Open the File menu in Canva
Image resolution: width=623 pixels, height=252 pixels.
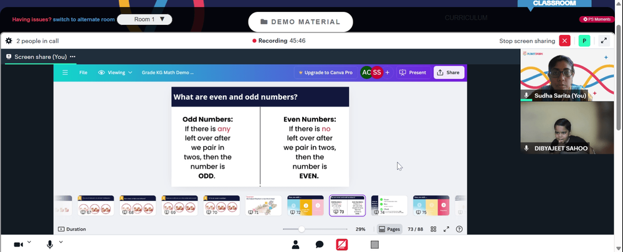pos(83,73)
